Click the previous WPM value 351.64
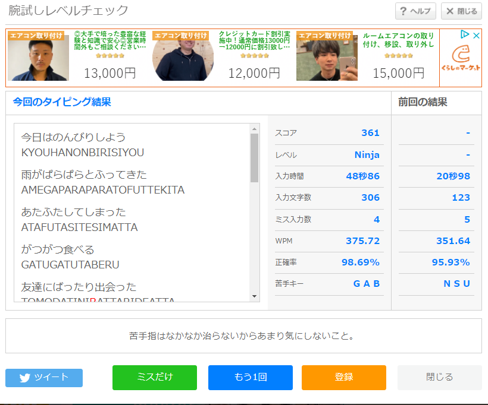 (x=453, y=241)
